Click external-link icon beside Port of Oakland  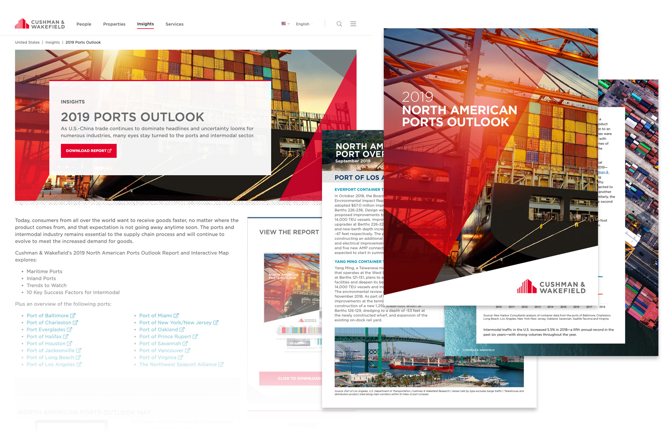point(182,329)
